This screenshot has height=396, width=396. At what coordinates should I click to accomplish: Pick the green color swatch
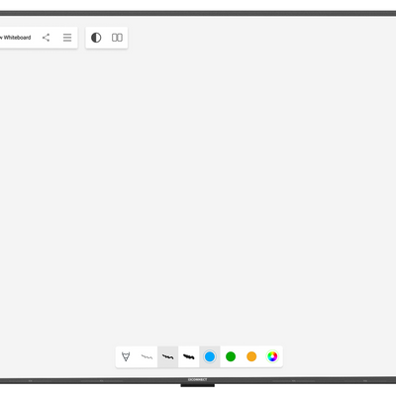pos(231,356)
